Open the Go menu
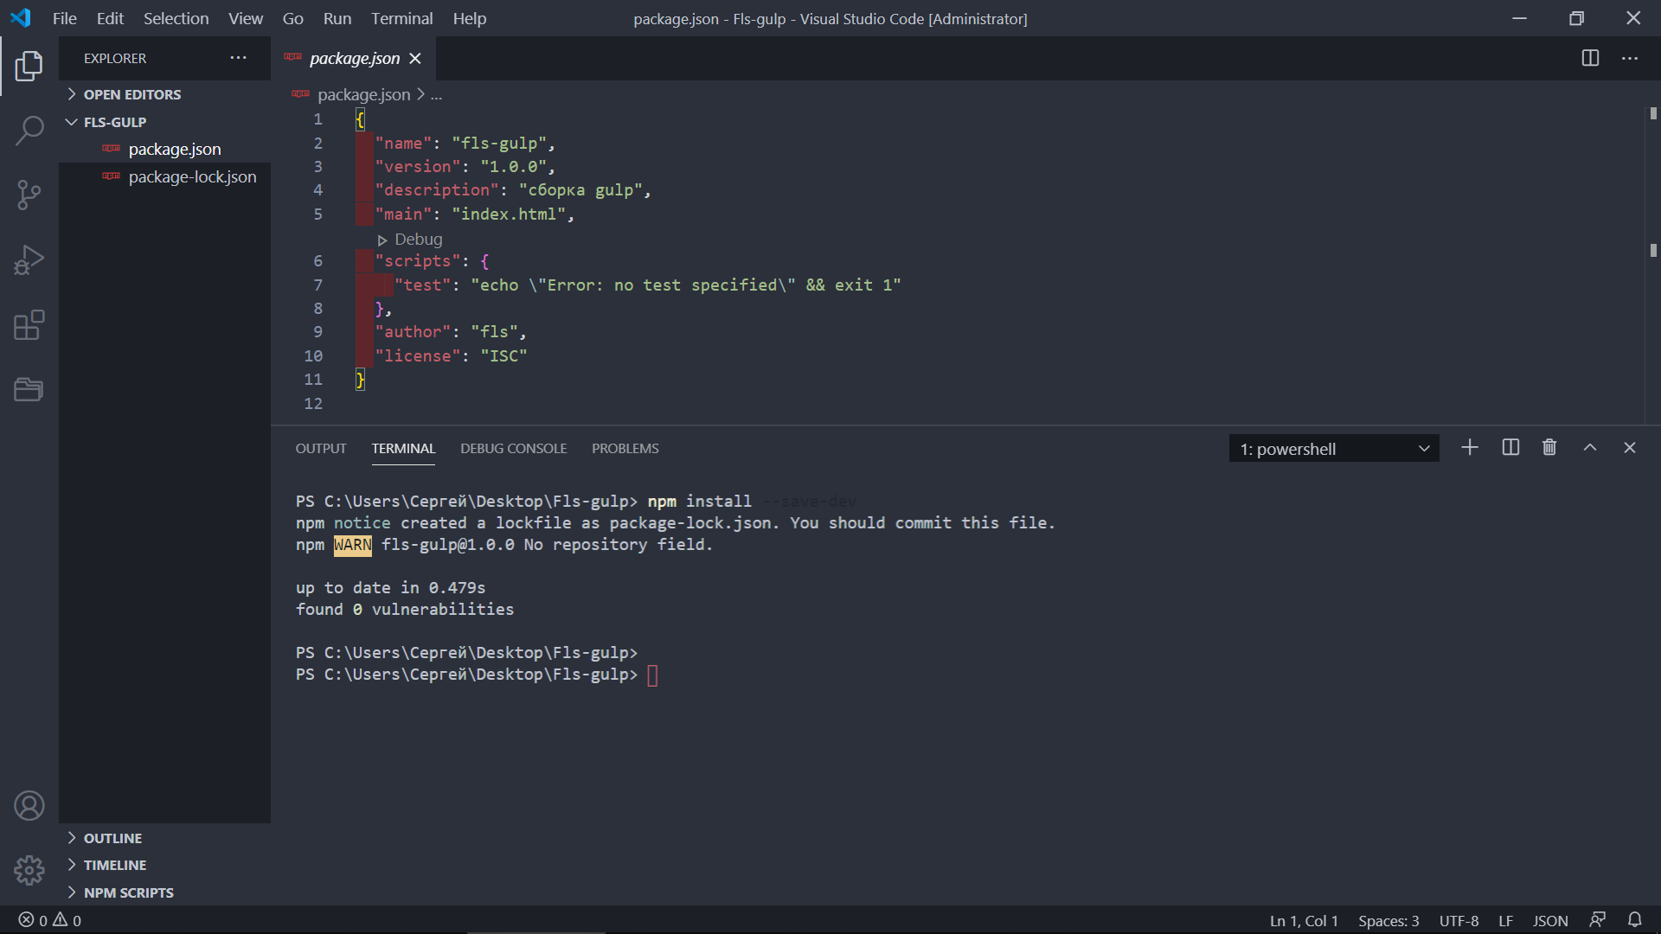The width and height of the screenshot is (1661, 934). coord(293,18)
